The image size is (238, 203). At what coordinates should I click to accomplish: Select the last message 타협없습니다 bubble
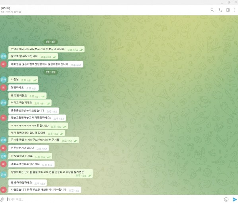[45, 190]
